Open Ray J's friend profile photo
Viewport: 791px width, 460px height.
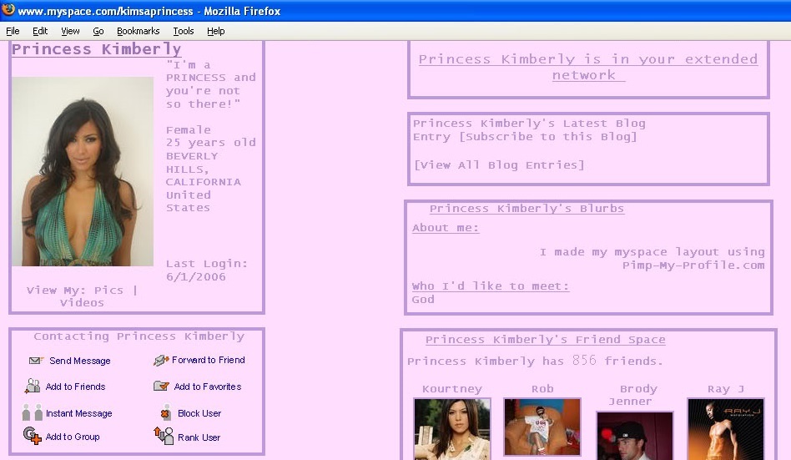coord(726,429)
